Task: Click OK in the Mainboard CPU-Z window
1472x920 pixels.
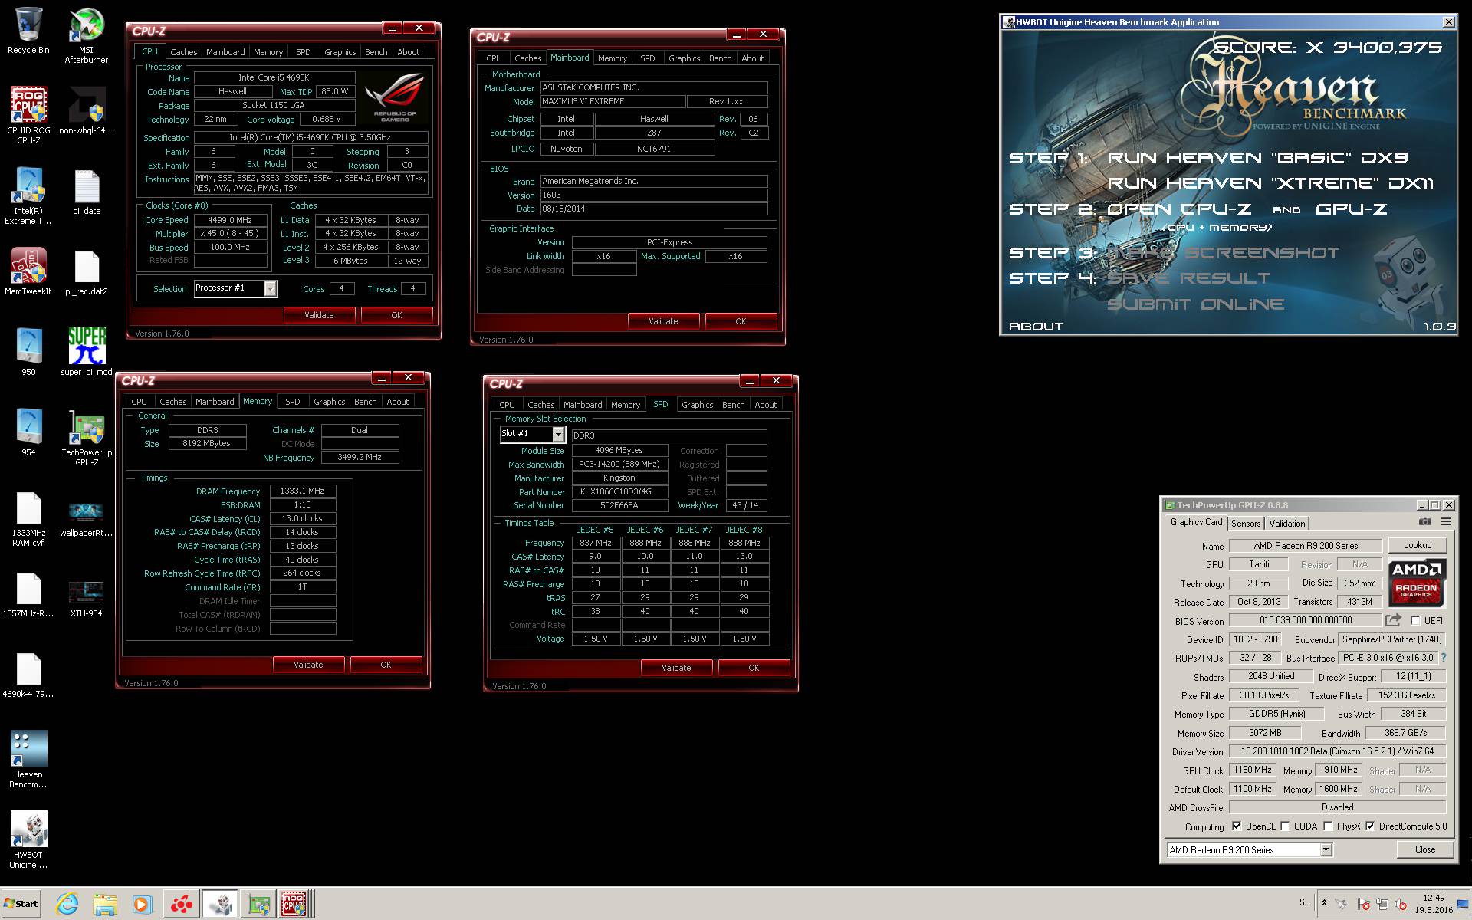Action: click(x=741, y=321)
